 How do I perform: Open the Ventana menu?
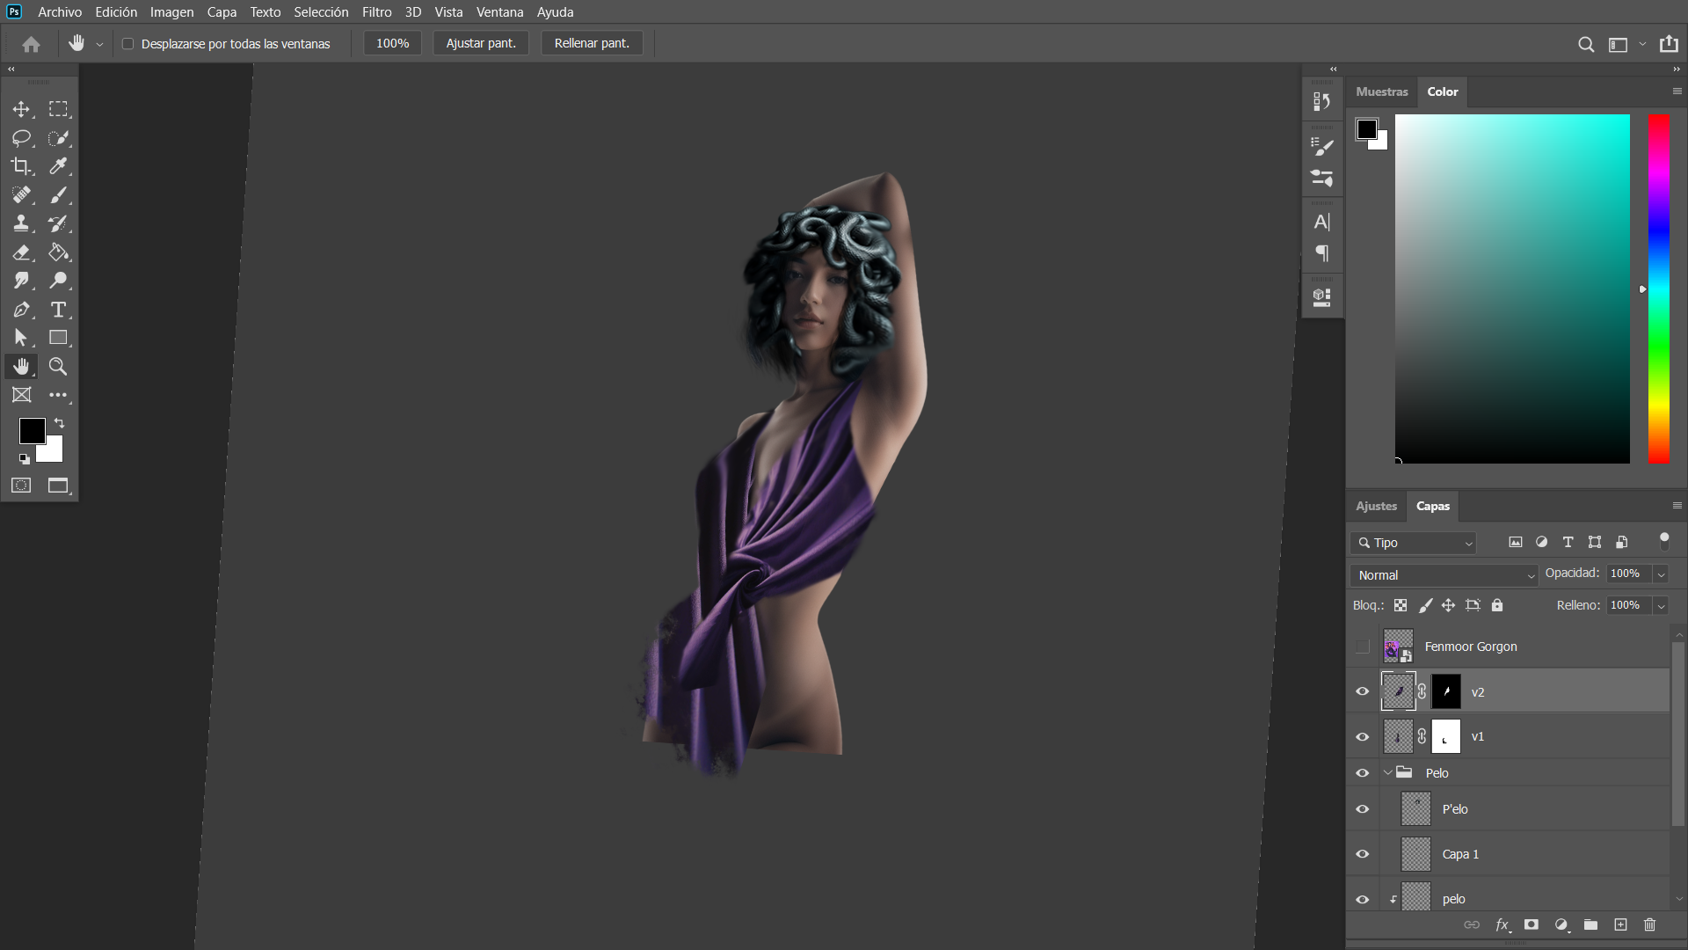pos(499,12)
